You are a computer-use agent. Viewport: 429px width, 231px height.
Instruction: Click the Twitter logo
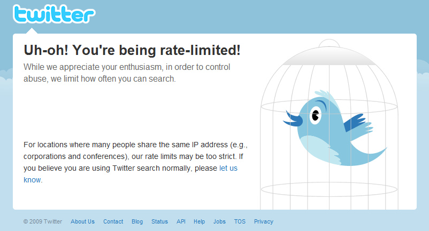tap(54, 14)
